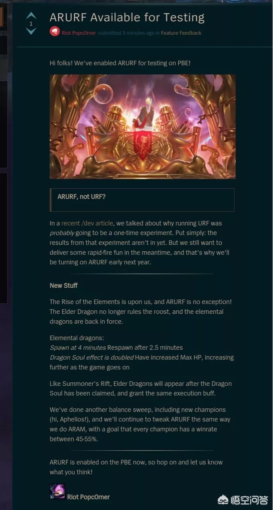Follow the recent /dev article link

pyautogui.click(x=87, y=223)
